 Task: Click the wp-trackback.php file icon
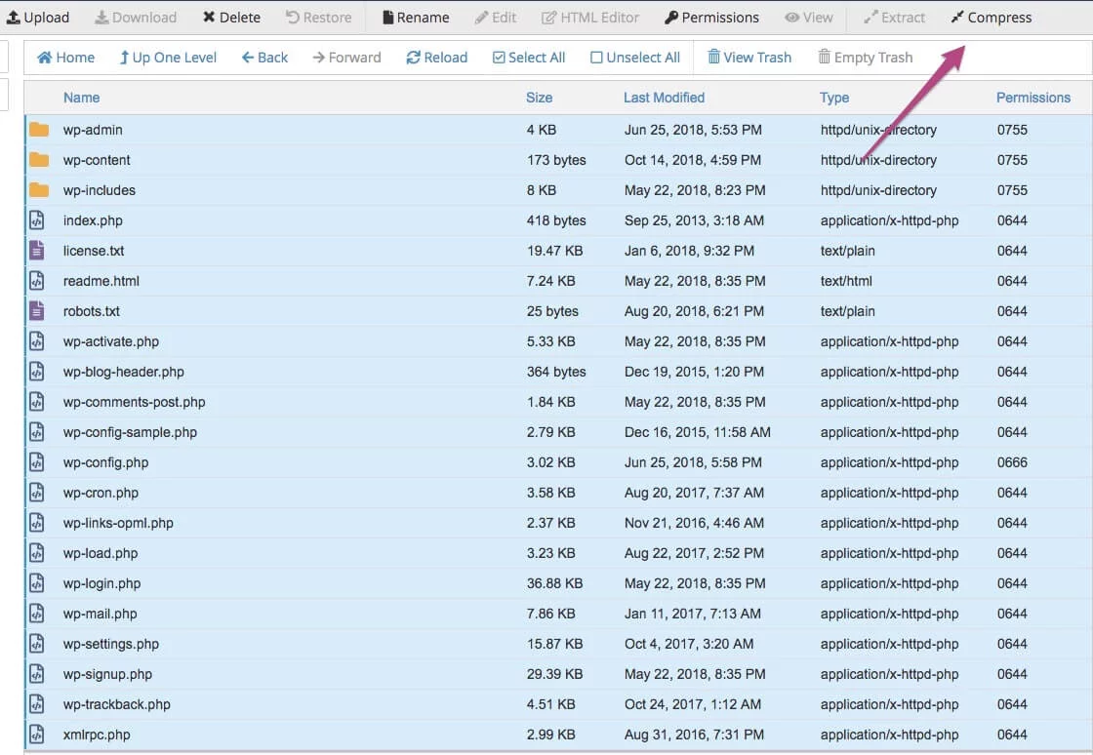point(37,704)
